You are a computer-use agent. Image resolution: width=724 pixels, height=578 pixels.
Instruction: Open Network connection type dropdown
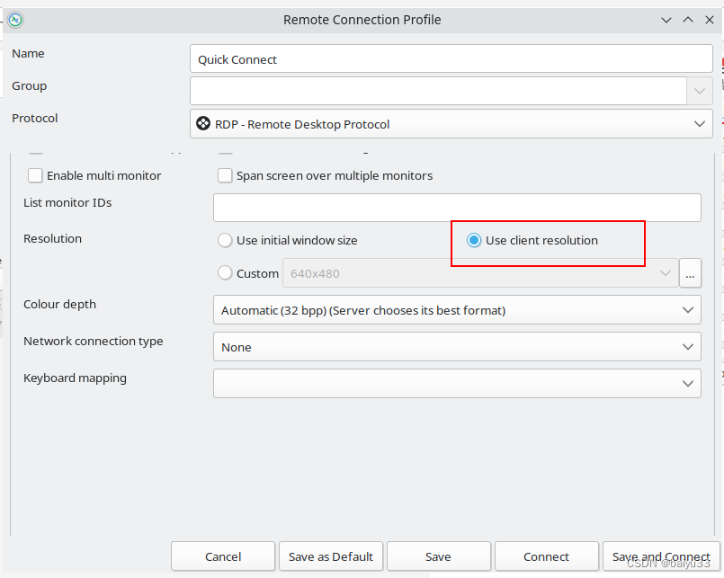pos(457,347)
